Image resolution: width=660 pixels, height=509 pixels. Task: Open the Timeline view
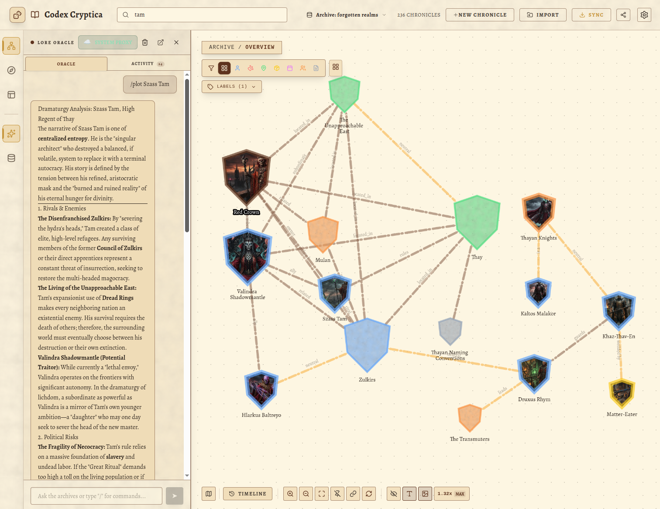coord(247,494)
